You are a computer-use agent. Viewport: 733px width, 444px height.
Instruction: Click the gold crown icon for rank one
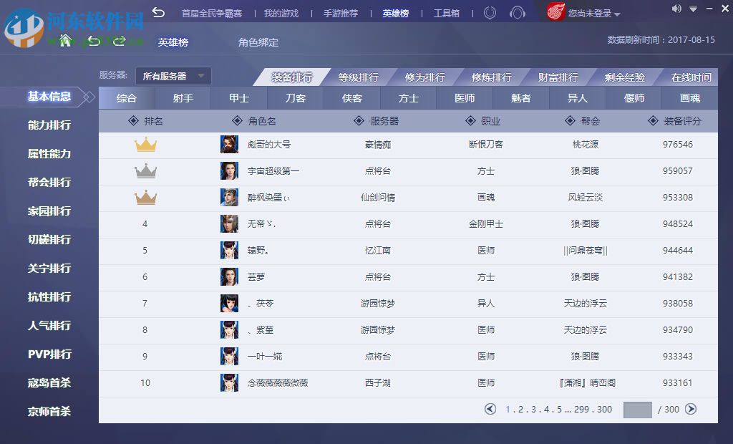146,144
